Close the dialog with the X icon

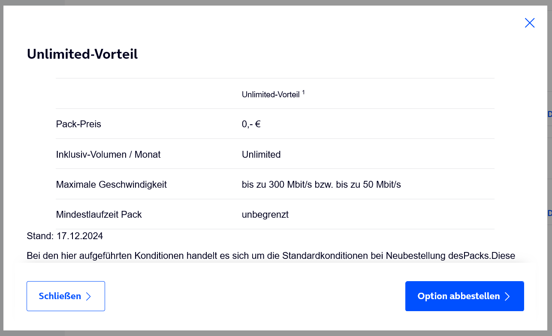pyautogui.click(x=530, y=23)
